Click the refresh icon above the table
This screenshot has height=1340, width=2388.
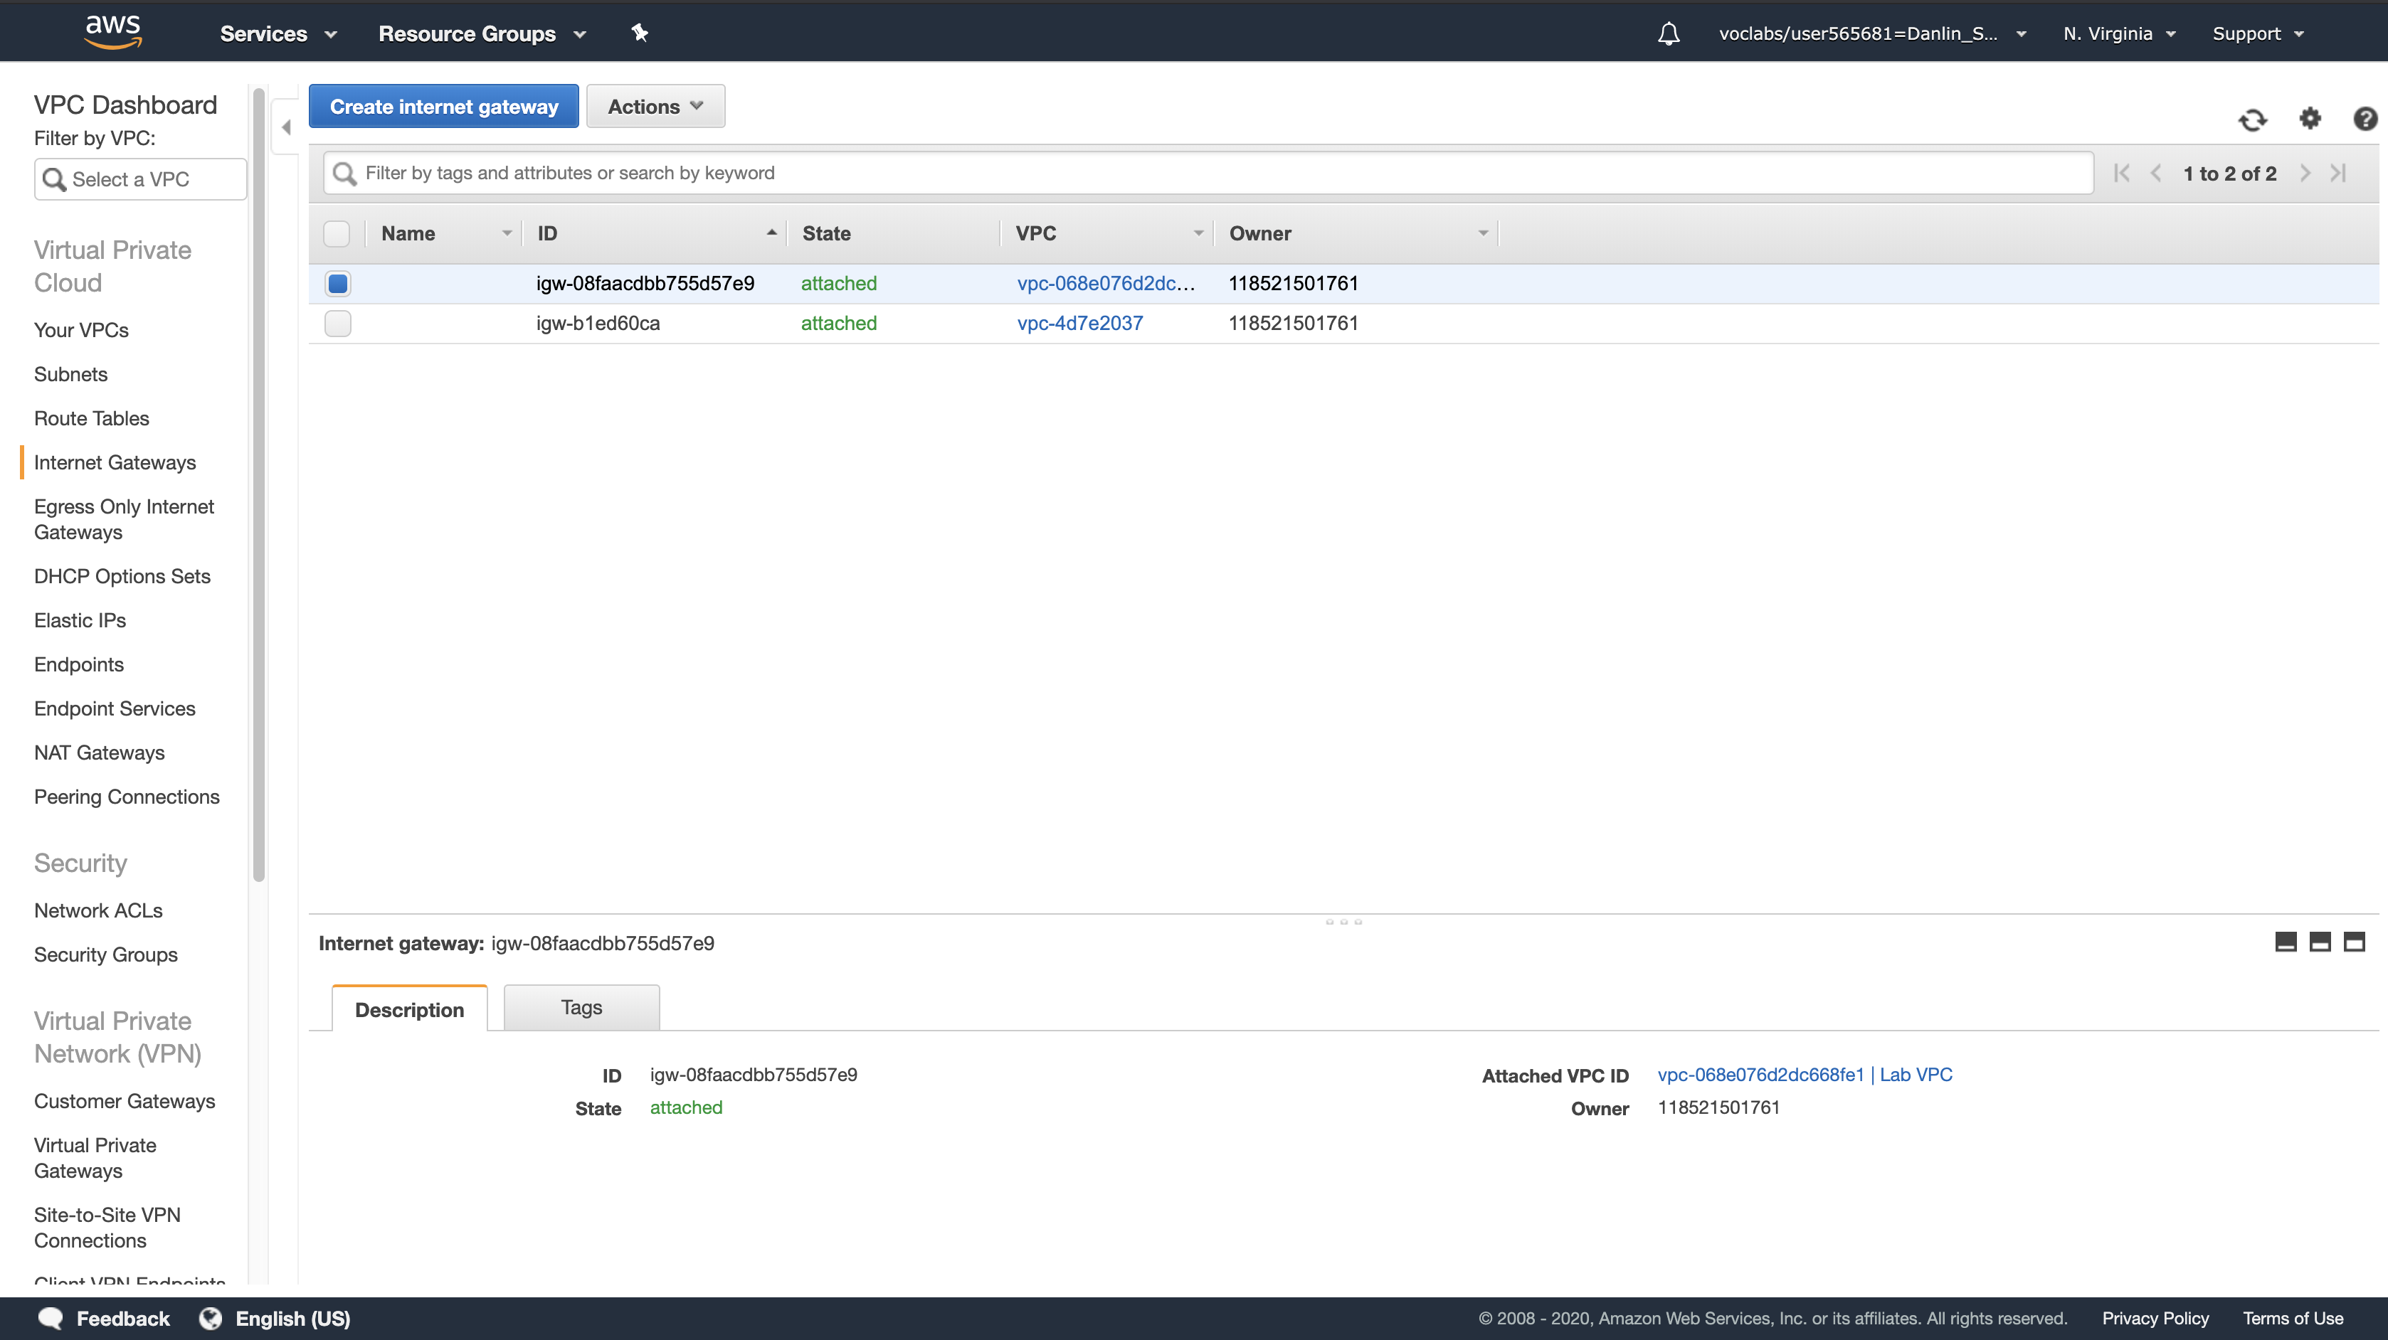2253,119
